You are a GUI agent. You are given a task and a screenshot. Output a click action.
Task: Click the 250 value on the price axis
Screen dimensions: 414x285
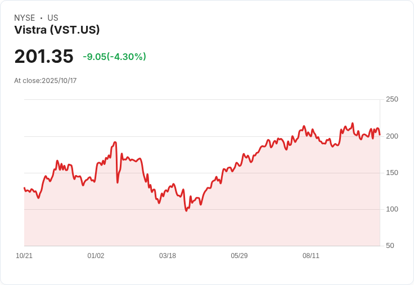click(x=392, y=99)
